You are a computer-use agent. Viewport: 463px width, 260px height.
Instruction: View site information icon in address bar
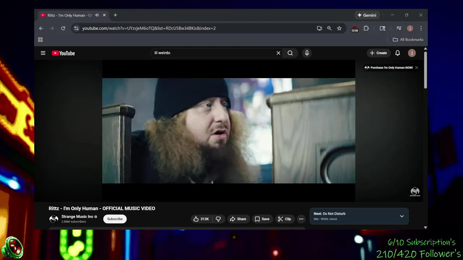coord(76,28)
